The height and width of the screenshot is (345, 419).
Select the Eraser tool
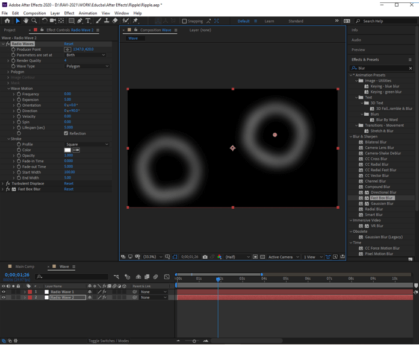115,21
